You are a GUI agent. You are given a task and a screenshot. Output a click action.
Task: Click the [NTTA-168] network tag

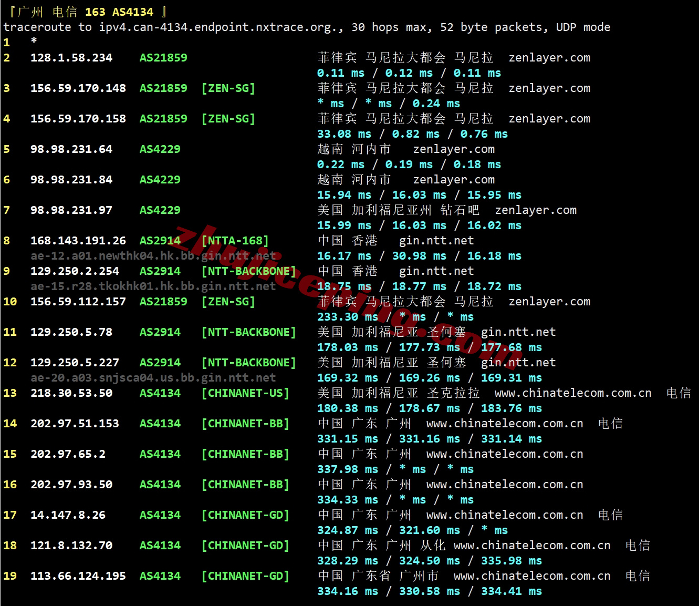point(235,241)
